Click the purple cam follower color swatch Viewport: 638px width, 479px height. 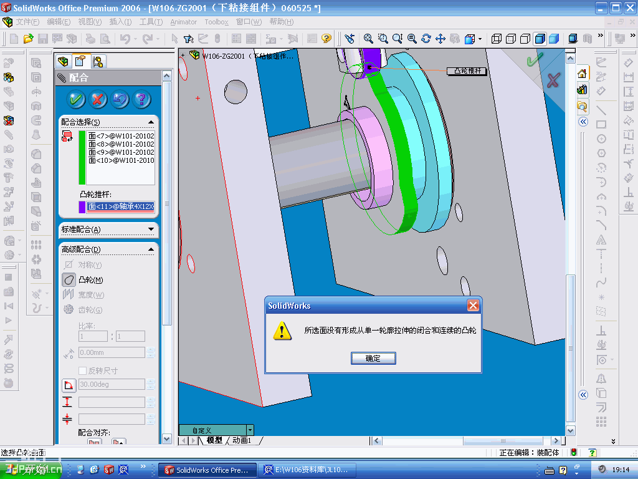click(82, 207)
